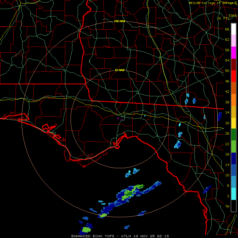This screenshot has height=238, width=238.
Task: Select the light pink legend swatch
Action: click(x=234, y=41)
